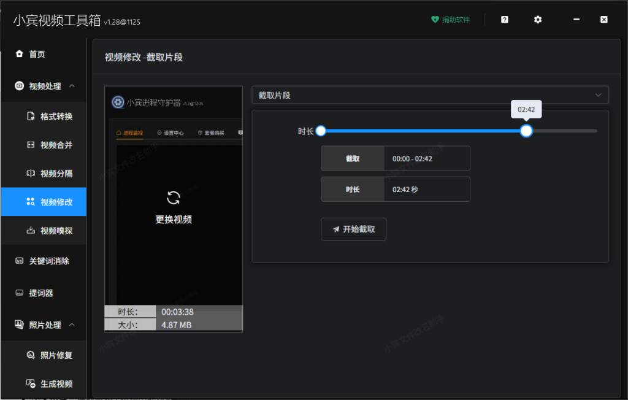Click the 开始截取 start clipping button
The width and height of the screenshot is (628, 400).
point(353,229)
